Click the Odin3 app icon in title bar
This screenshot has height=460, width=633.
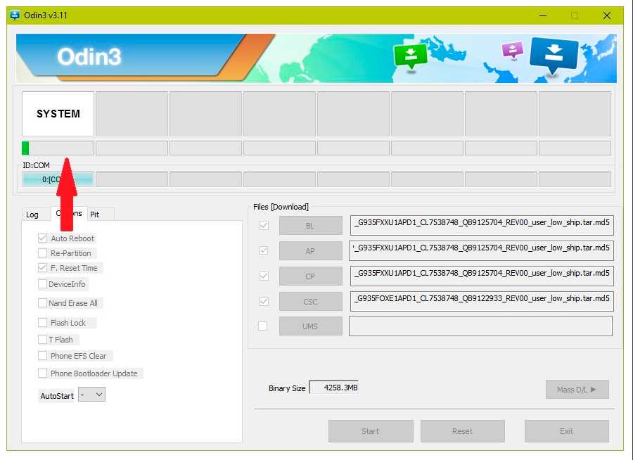15,15
